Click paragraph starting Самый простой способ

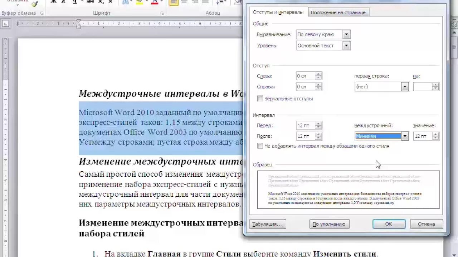point(161,189)
